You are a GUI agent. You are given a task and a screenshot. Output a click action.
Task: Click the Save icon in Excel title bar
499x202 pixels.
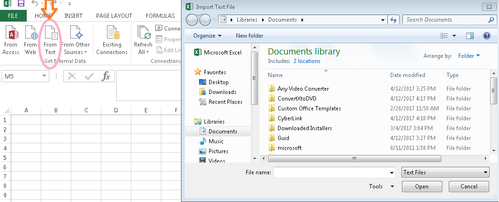[21, 3]
